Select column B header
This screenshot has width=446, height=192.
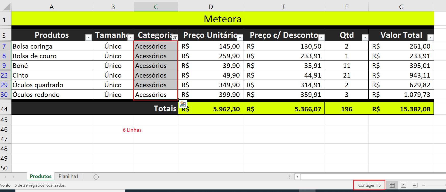(x=113, y=7)
